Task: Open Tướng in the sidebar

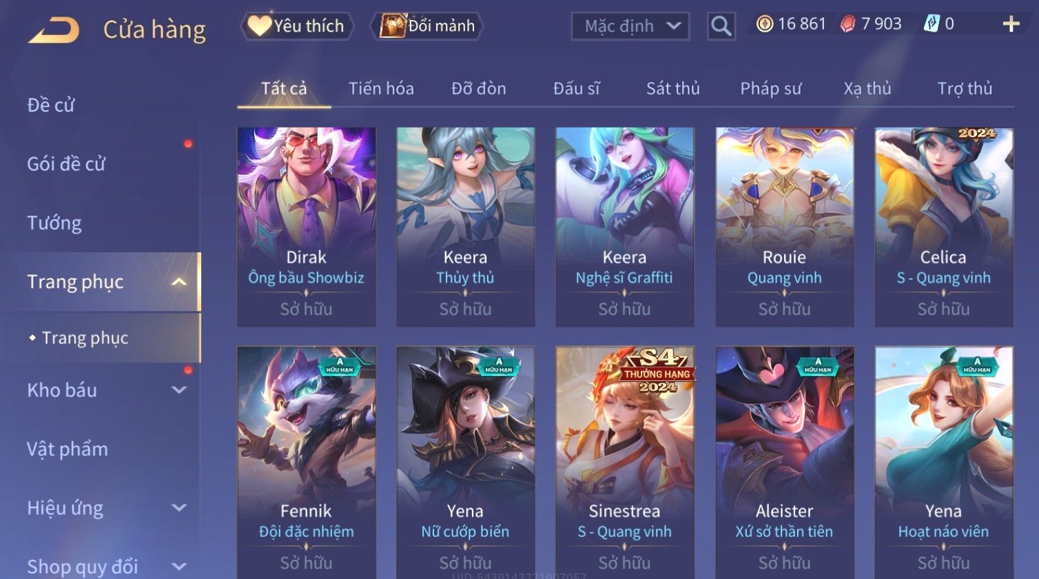Action: pyautogui.click(x=54, y=223)
